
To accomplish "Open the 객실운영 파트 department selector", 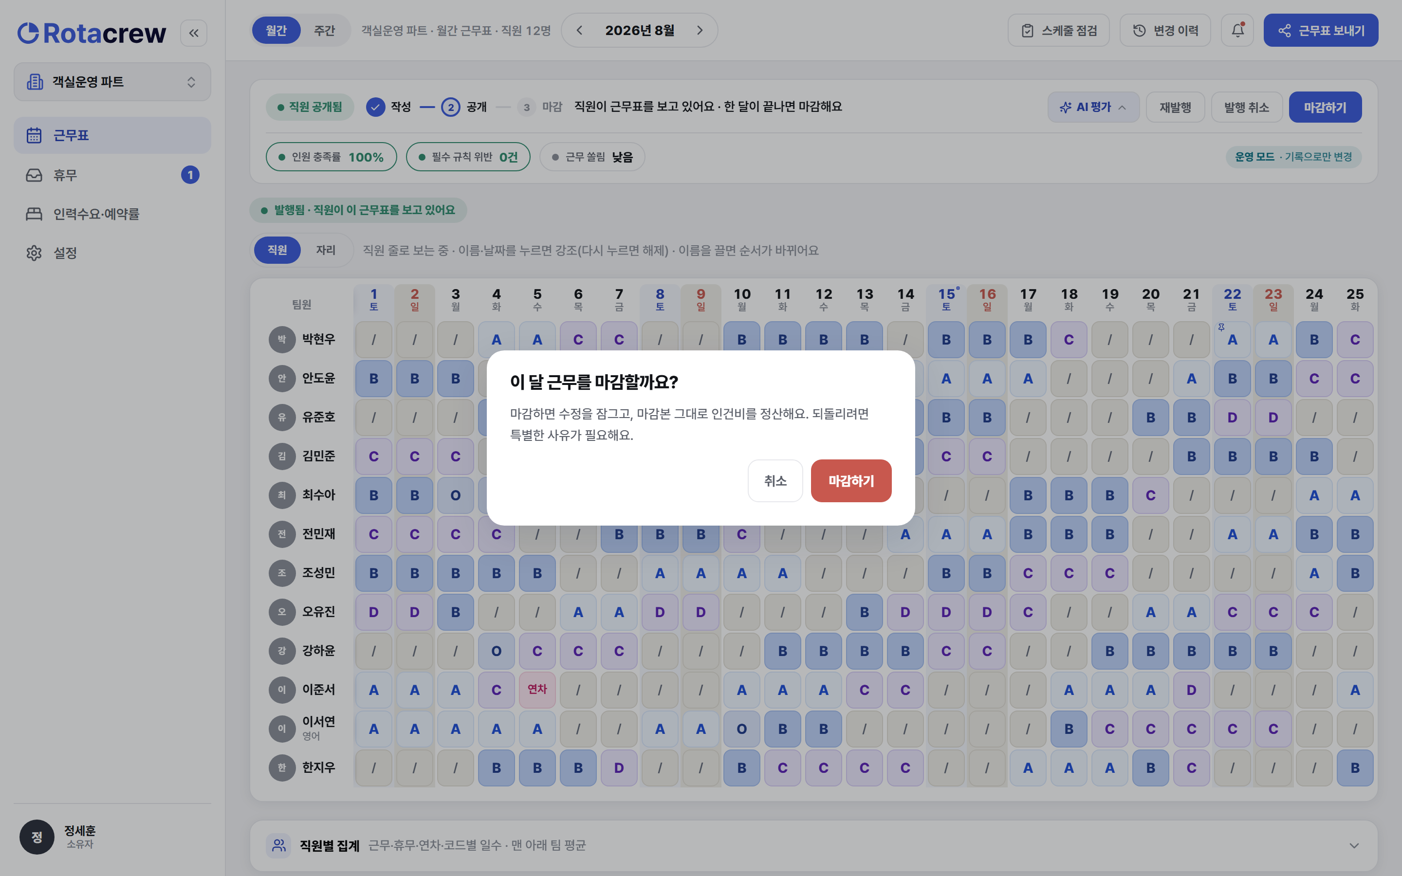I will click(112, 82).
